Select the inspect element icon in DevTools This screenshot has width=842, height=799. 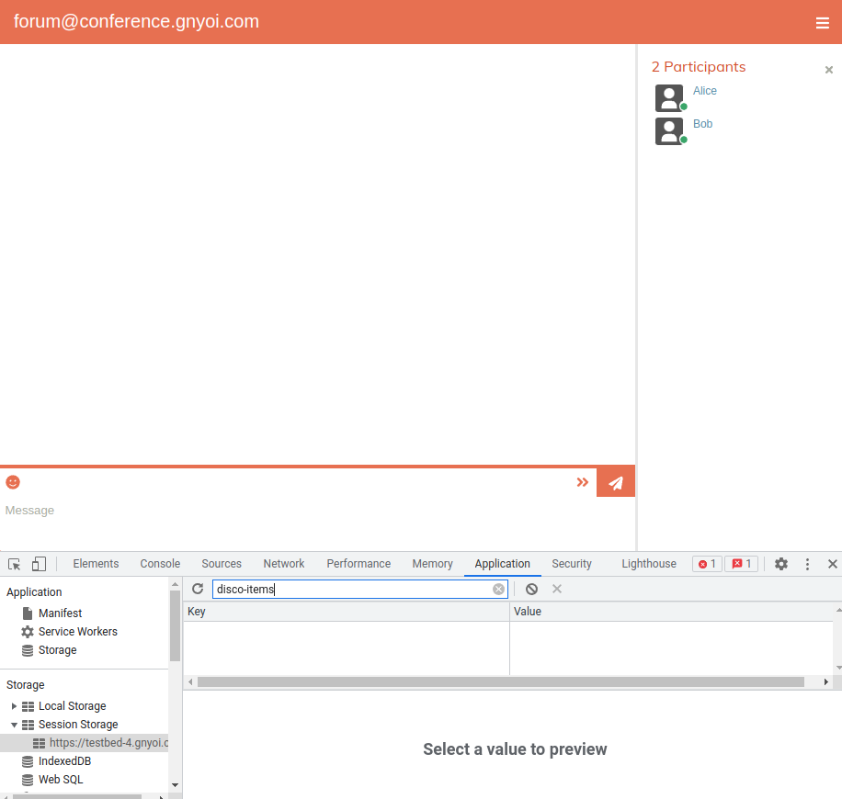[x=13, y=563]
